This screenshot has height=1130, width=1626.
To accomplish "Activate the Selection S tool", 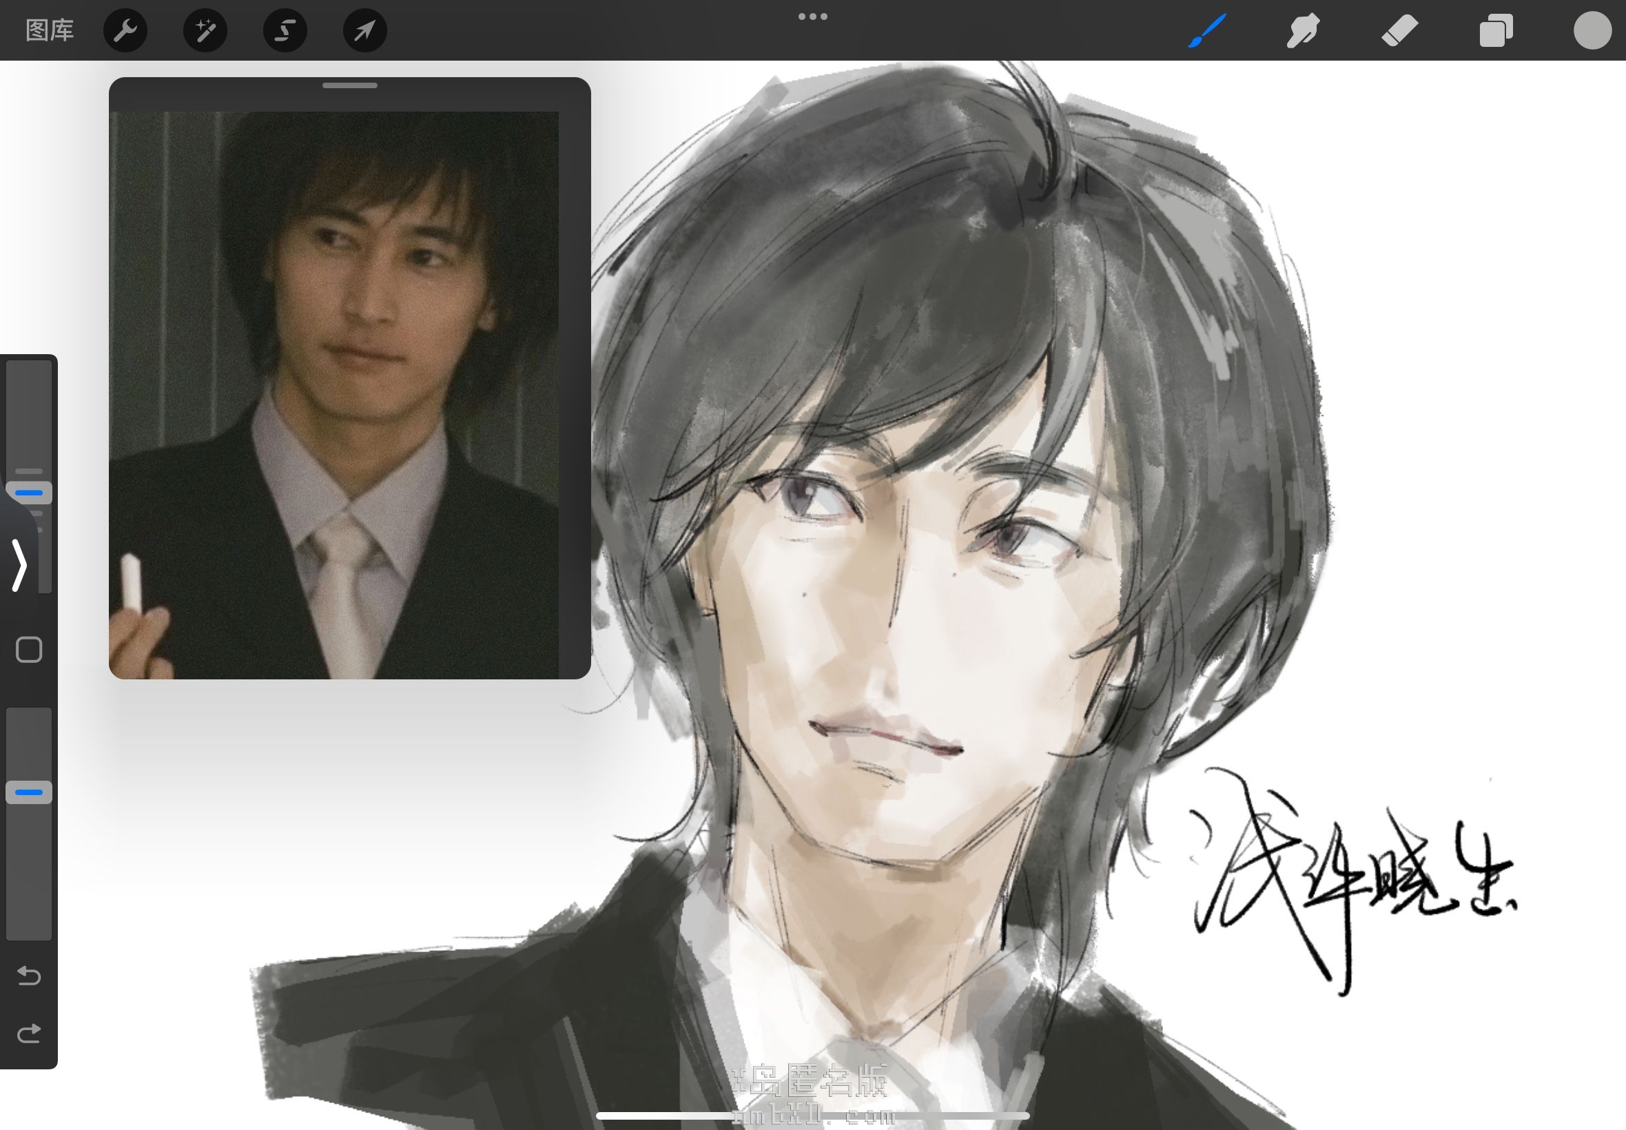I will [285, 30].
